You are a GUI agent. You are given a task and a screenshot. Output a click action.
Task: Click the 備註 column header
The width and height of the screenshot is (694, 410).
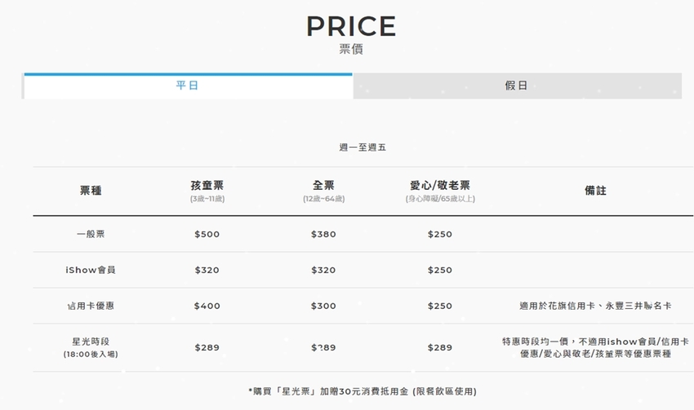click(595, 191)
